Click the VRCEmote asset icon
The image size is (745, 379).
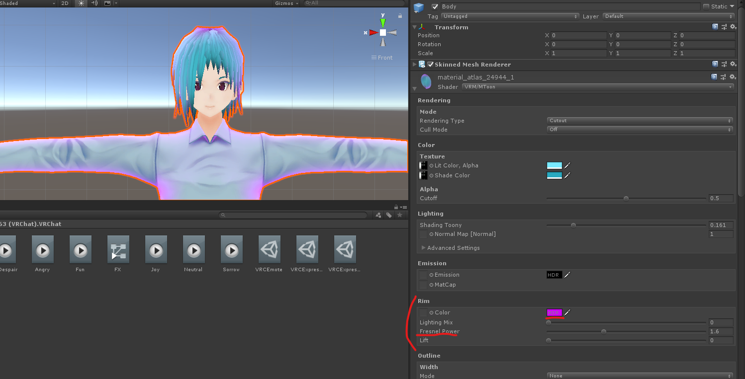click(269, 249)
